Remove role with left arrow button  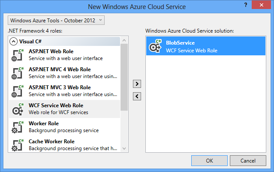pos(137,96)
